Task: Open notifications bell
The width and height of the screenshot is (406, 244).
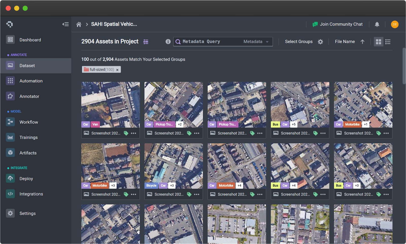Action: coord(377,24)
